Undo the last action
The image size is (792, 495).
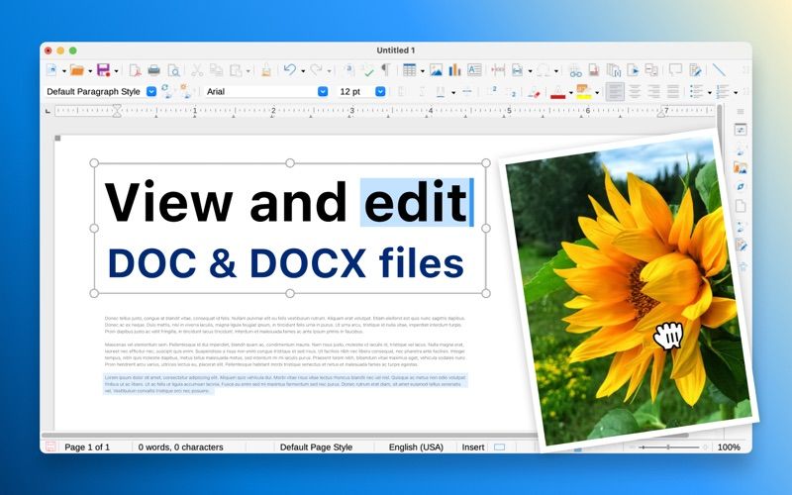[x=289, y=70]
